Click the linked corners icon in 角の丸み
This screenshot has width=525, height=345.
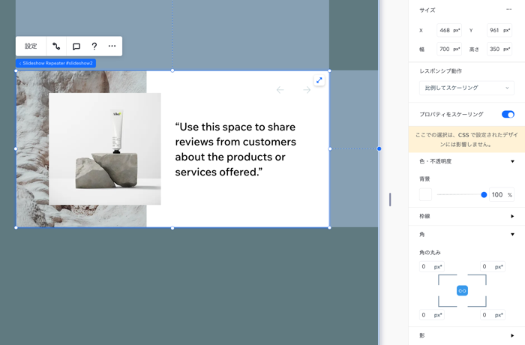[462, 291]
